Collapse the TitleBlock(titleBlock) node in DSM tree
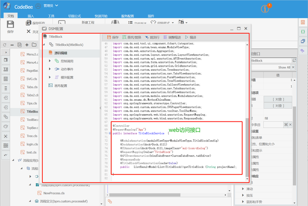This screenshot has height=206, width=308. (44, 45)
